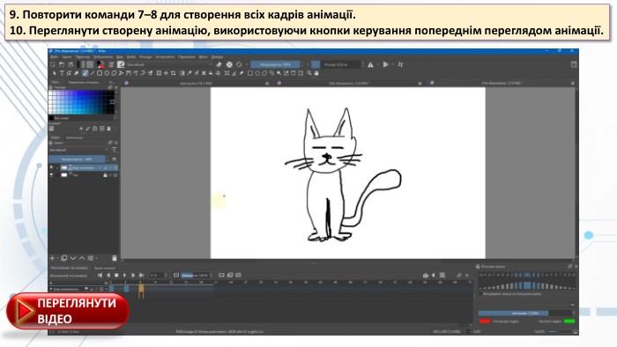Open the Filters menu in menu bar
617x347 pixels.
(145, 57)
